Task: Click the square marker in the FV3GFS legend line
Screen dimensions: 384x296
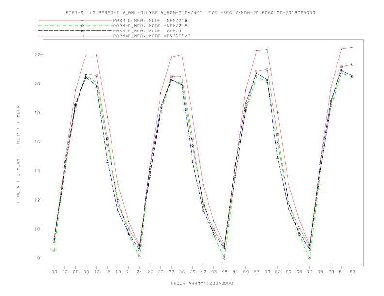Action: point(82,36)
